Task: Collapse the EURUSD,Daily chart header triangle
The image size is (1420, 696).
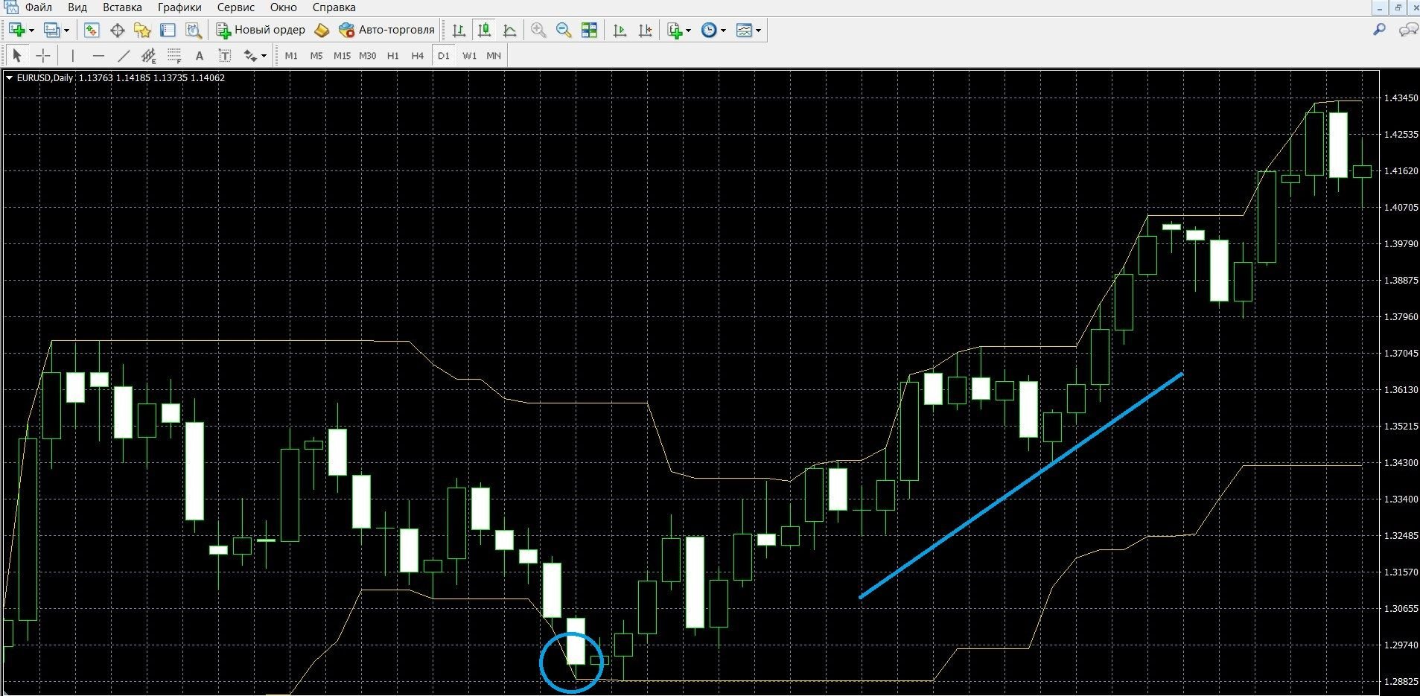Action: point(10,77)
